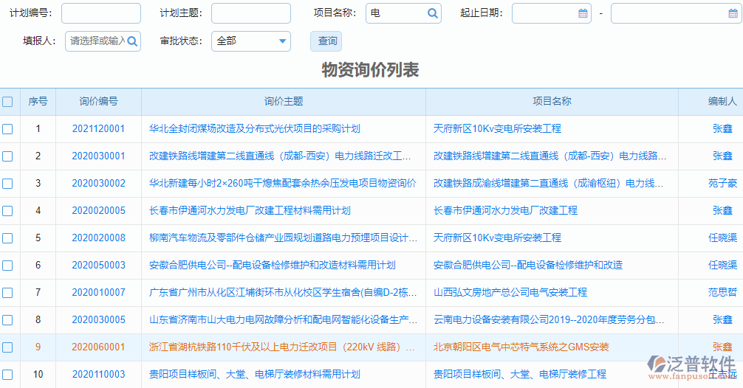Select the checkbox for row 5
This screenshot has width=743, height=388.
coord(7,238)
